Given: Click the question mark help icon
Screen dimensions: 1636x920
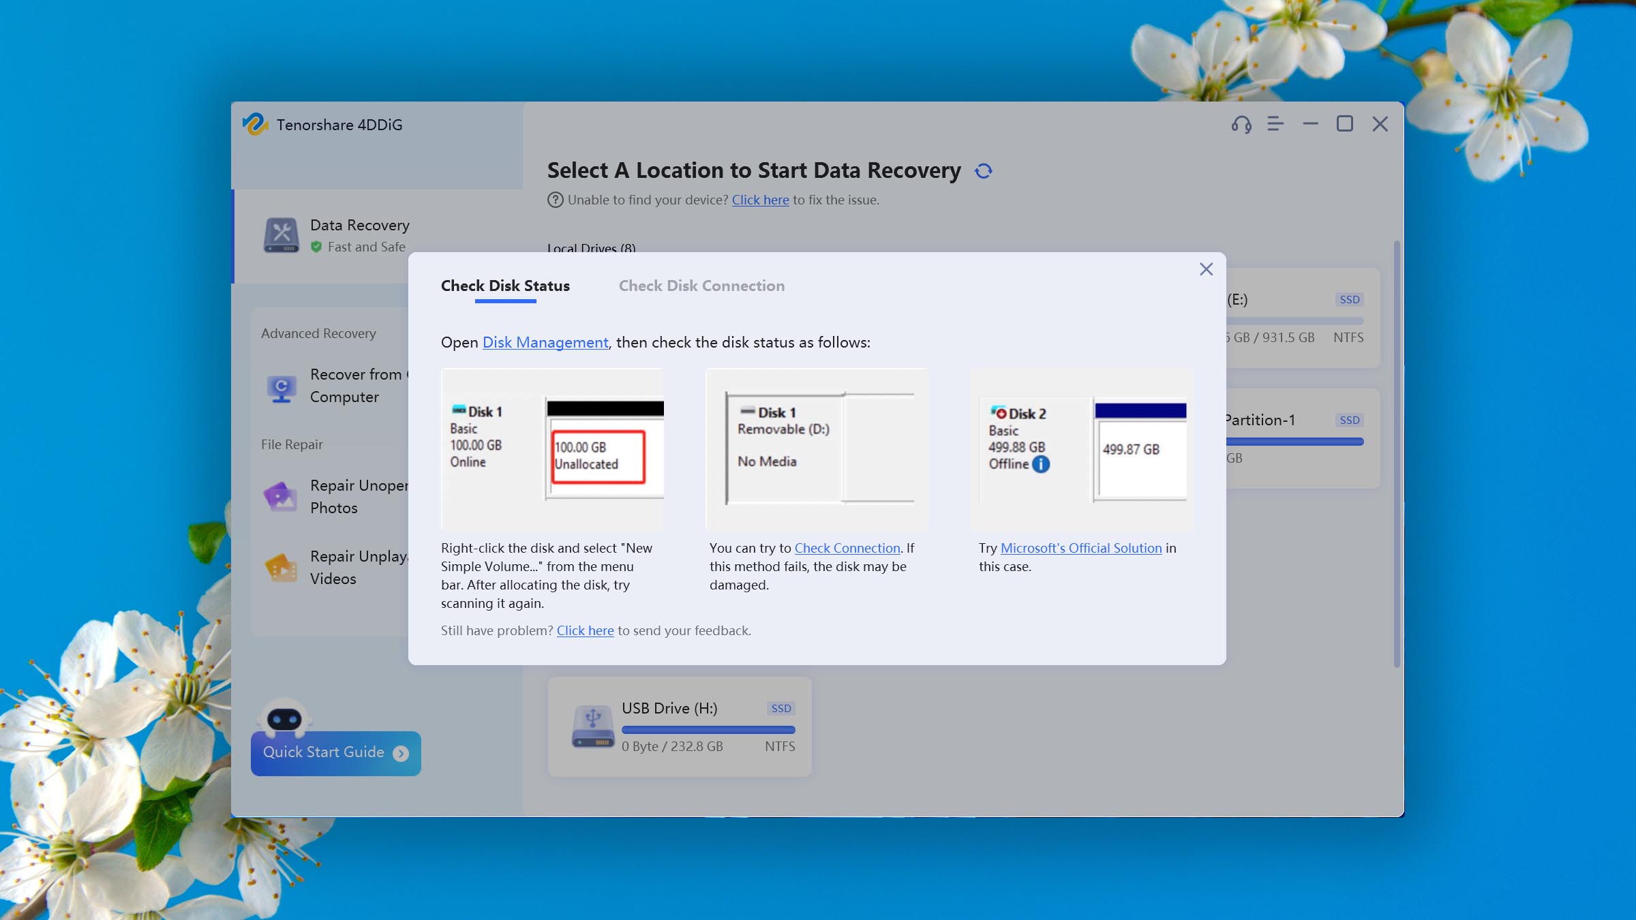Looking at the screenshot, I should tap(555, 200).
